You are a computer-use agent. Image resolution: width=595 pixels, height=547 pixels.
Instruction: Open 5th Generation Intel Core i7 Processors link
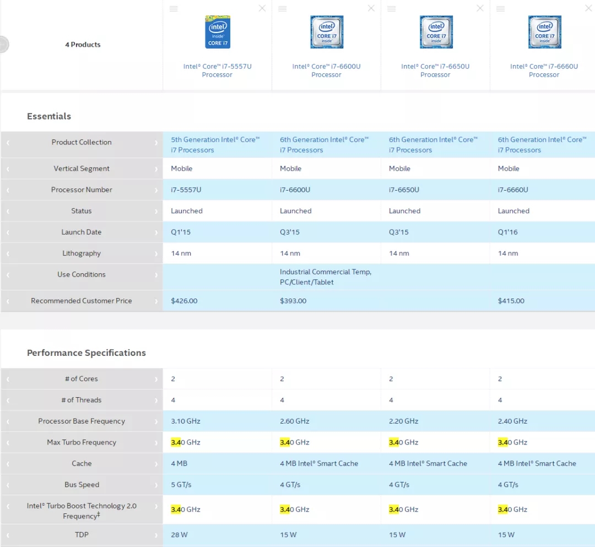pyautogui.click(x=215, y=145)
